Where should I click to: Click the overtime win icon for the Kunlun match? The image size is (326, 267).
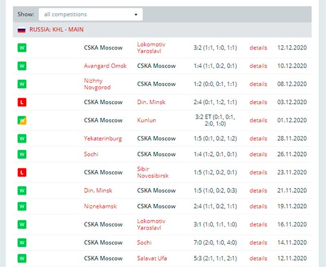pos(22,120)
